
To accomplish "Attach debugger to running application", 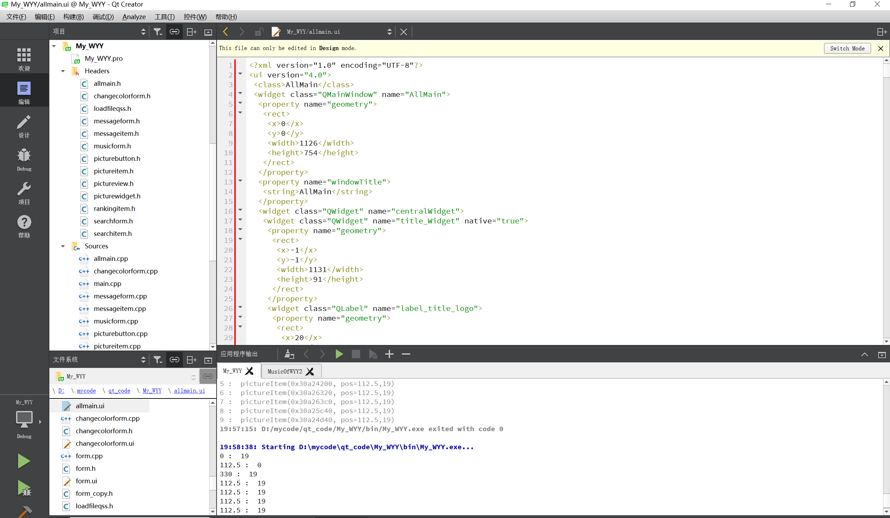I will point(373,354).
